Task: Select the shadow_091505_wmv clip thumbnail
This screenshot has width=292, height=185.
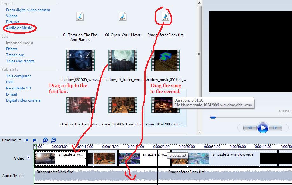Action: coord(80,60)
